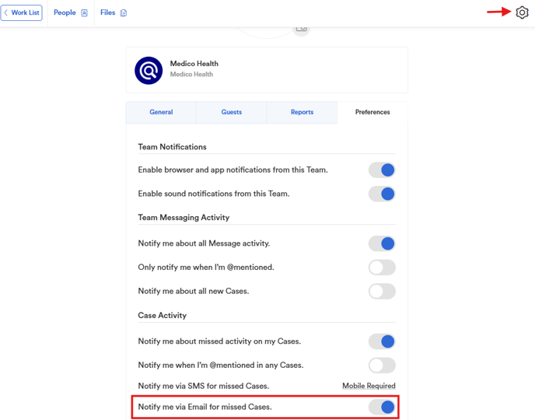Select the Reports tab
535x420 pixels.
pos(302,112)
